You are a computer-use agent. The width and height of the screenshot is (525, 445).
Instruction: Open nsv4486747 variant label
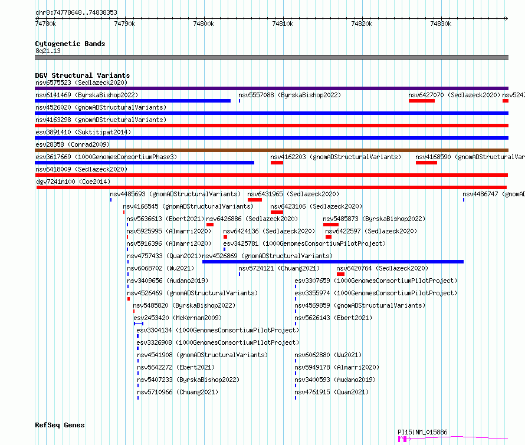coord(494,194)
